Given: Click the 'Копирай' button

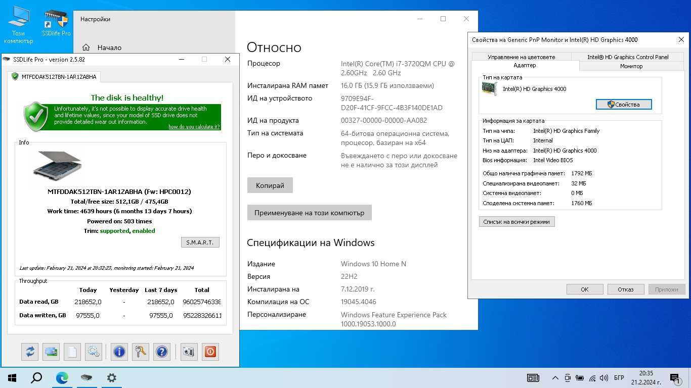Looking at the screenshot, I should tap(270, 185).
